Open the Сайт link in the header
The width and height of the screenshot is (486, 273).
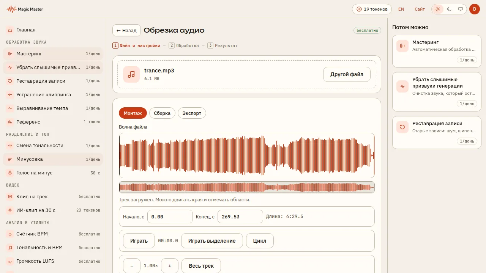coord(420,9)
